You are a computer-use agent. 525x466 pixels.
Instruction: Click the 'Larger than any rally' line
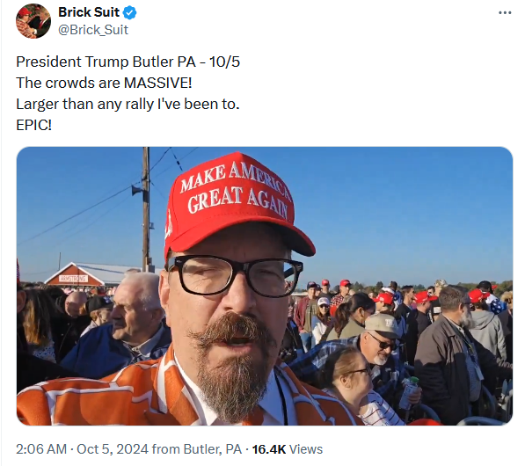128,104
